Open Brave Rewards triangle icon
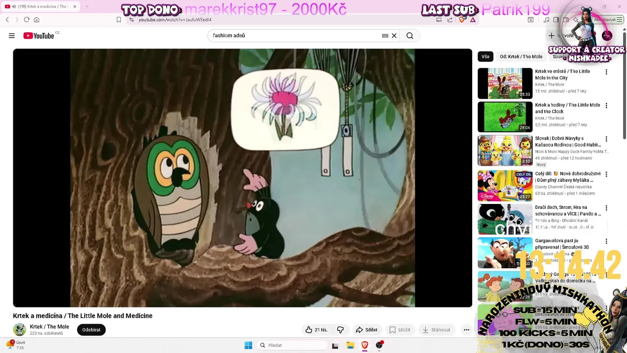Screen dimensions: 627x353 pos(473,20)
